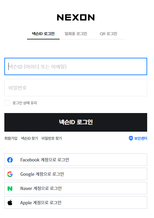Viewport: 154px width, 218px height.
Task: Follow the 넥슨ID 찾기 link
Action: 29,138
